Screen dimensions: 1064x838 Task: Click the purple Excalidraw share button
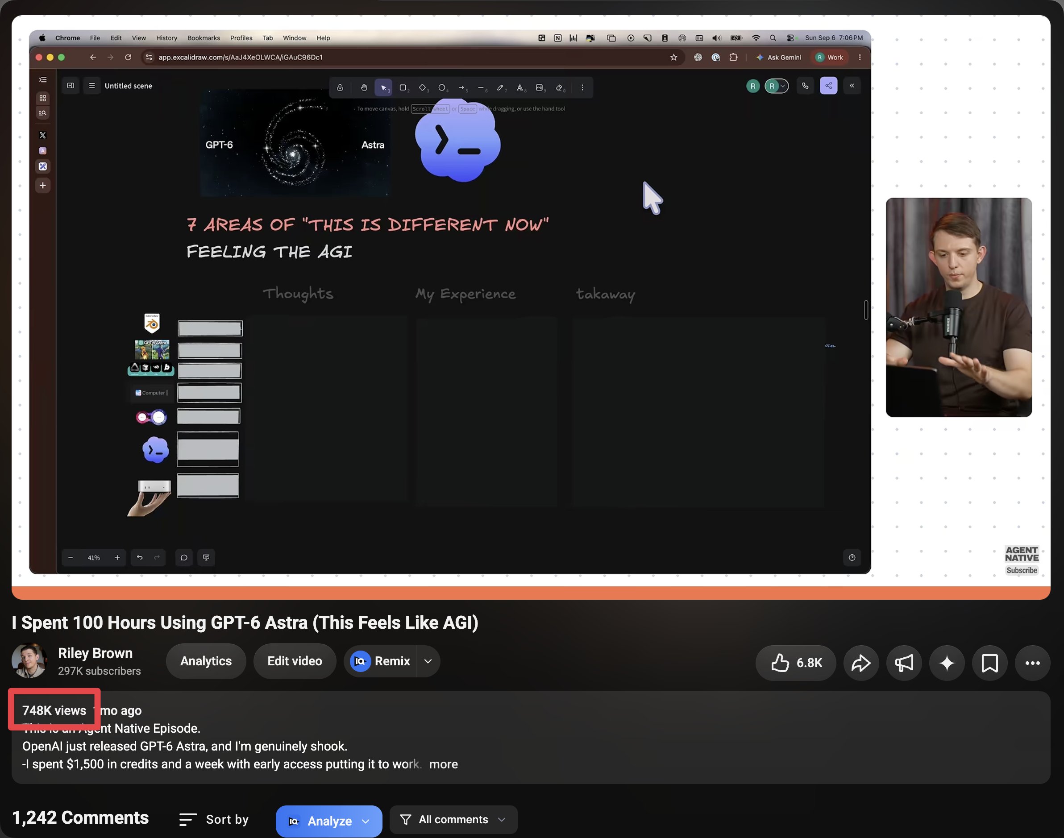828,86
